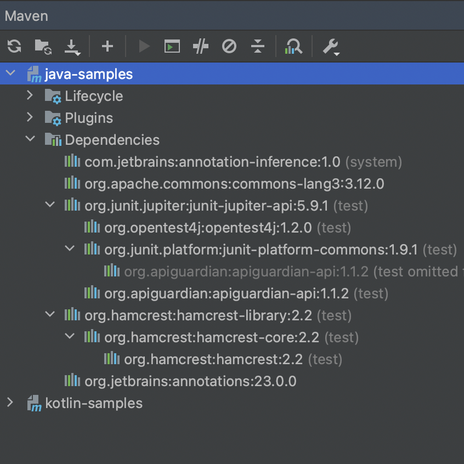Expand the Lifecycle node
Viewport: 464px width, 464px height.
tap(29, 95)
